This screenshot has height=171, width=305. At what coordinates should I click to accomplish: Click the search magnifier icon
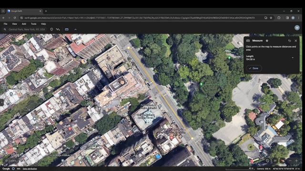pyautogui.click(x=5, y=29)
